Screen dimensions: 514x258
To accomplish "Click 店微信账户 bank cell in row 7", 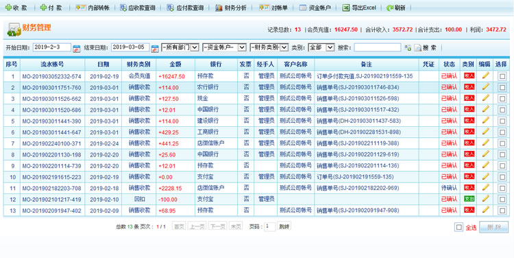I will 211,143.
